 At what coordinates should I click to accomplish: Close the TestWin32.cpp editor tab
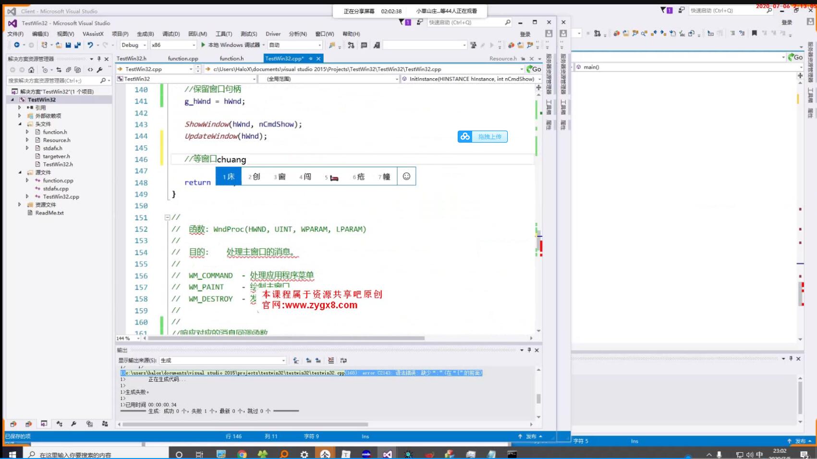coord(318,58)
